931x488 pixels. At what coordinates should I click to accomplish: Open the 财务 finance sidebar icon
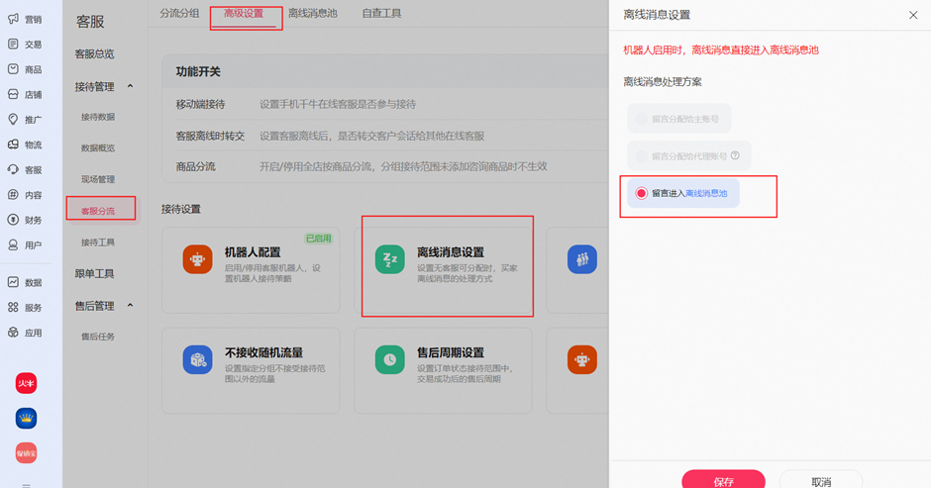[13, 220]
